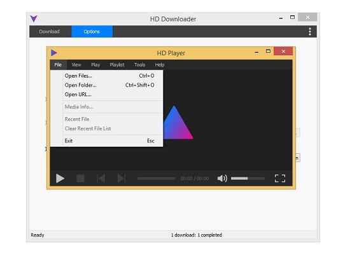Image resolution: width=350 pixels, height=255 pixels.
Task: Maximize the HD Player window
Action: [x=268, y=52]
